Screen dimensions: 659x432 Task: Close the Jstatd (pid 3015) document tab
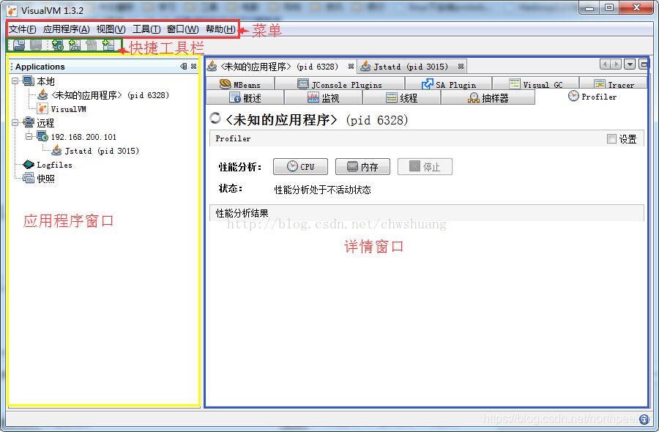(461, 67)
